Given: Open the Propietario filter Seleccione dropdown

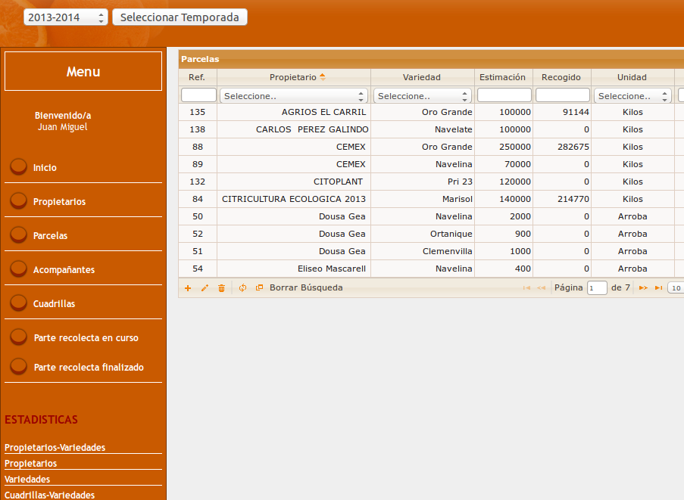Looking at the screenshot, I should point(294,96).
